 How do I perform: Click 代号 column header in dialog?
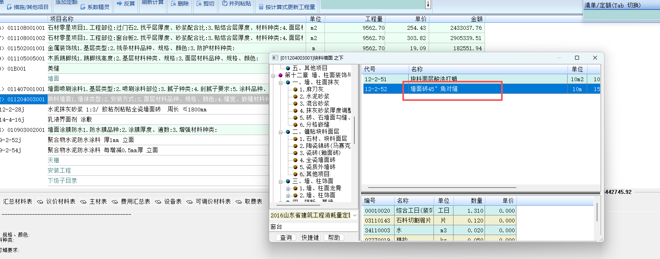[x=385, y=69]
